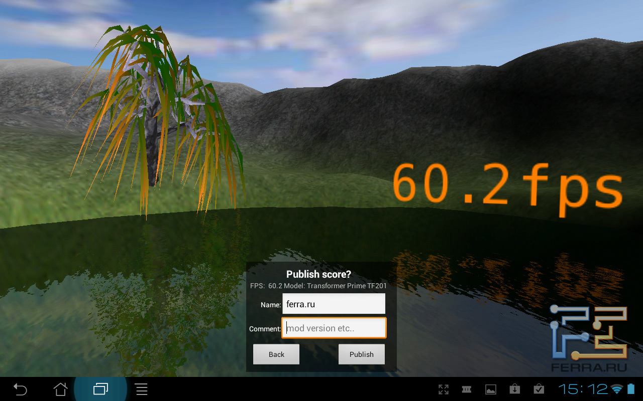The width and height of the screenshot is (643, 401).
Task: Tap the Publish score? dialog title
Action: [x=318, y=274]
